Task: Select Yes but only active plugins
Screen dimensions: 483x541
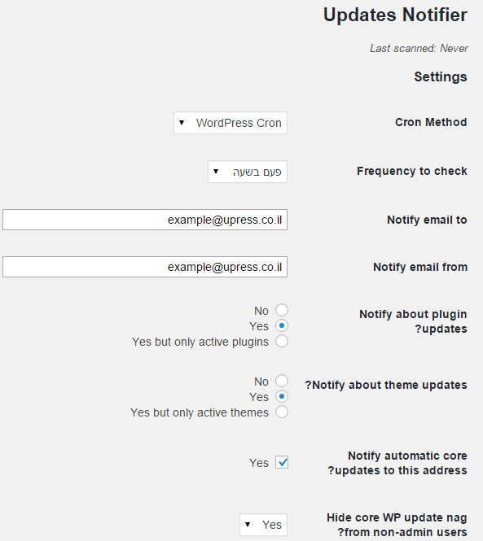Action: click(x=282, y=341)
